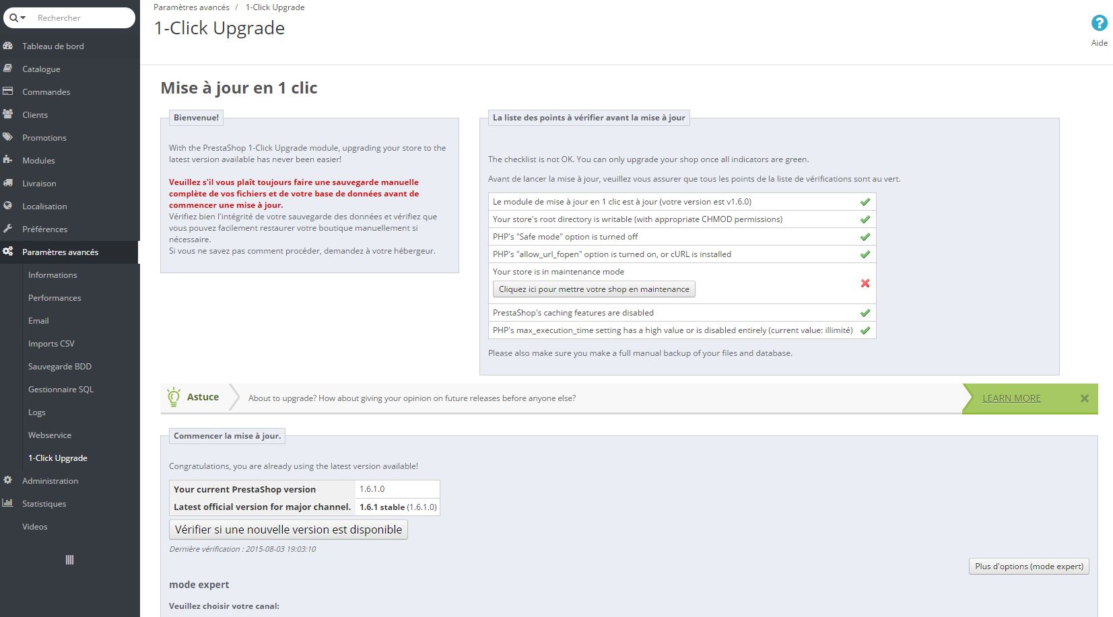This screenshot has width=1113, height=617.
Task: Follow the LEARN MORE link
Action: click(1011, 398)
